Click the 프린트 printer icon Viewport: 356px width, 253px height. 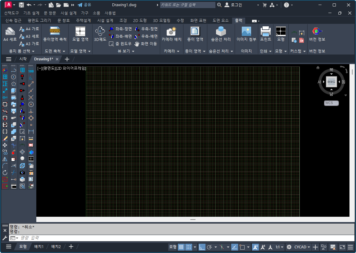coord(265,31)
